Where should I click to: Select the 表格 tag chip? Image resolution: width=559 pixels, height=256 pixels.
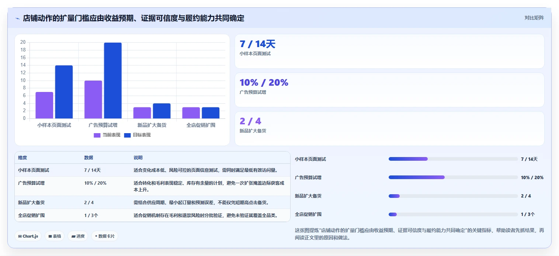(55, 236)
